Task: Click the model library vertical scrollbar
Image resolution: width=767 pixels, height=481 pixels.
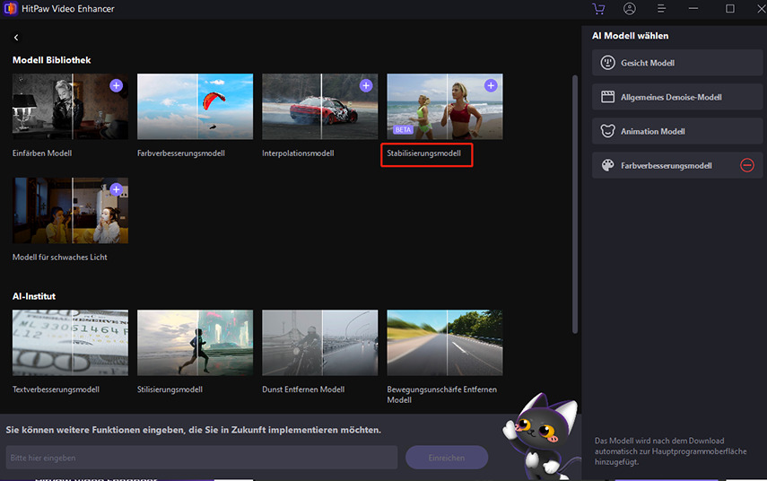Action: (575, 205)
